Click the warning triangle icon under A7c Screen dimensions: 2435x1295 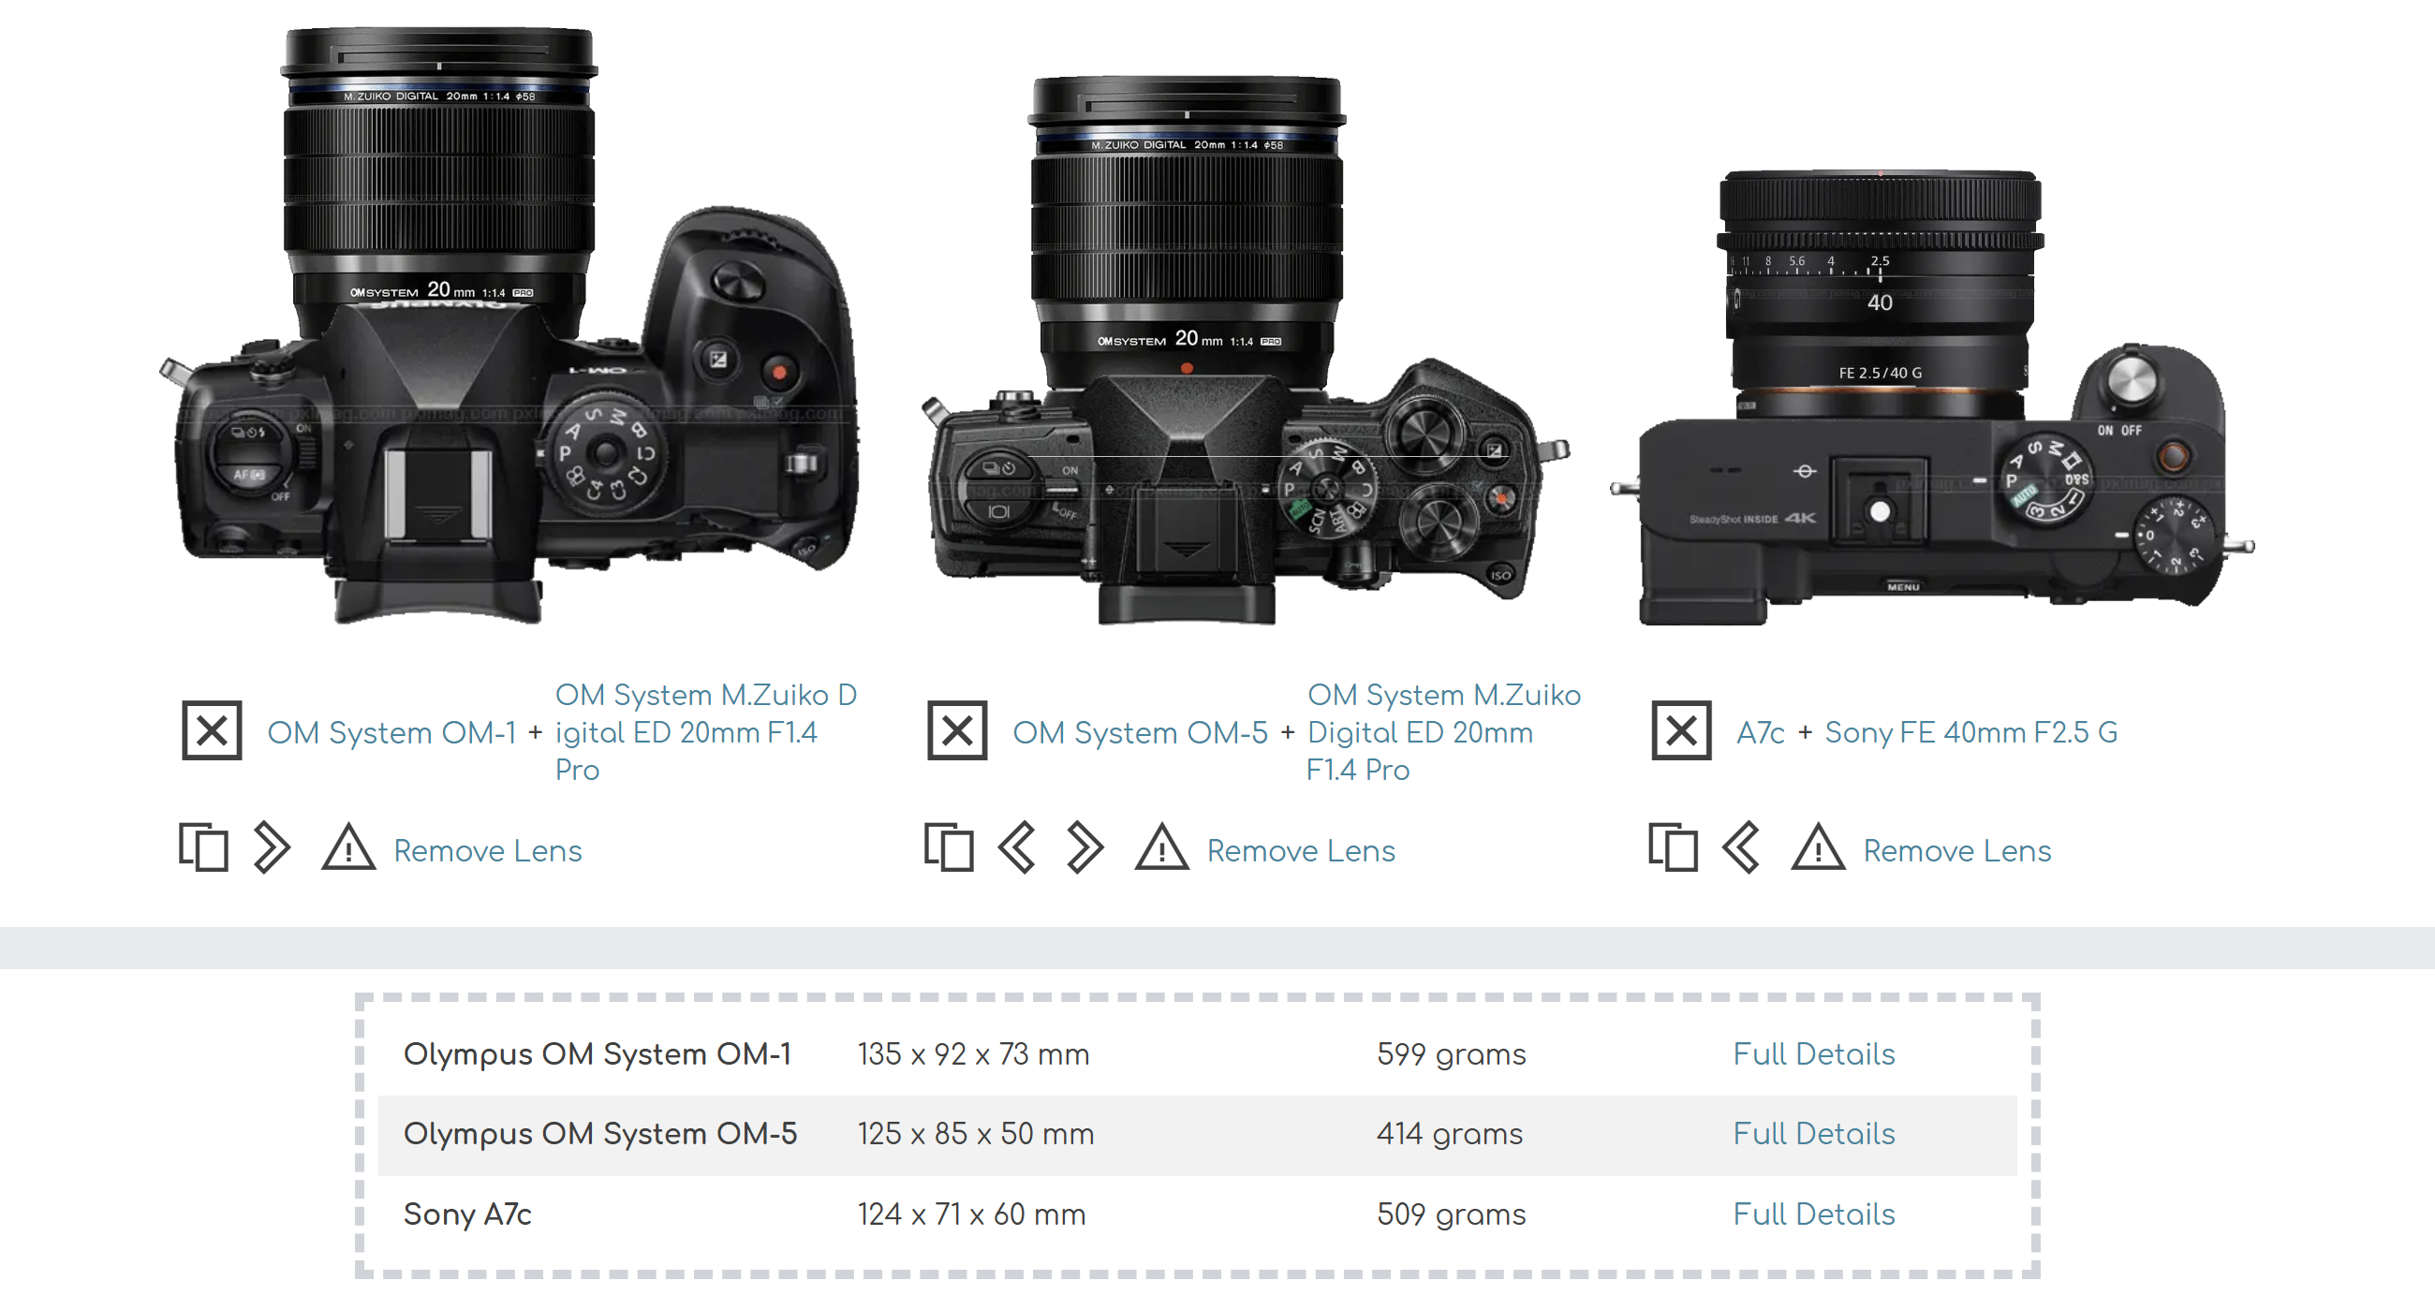(x=1818, y=847)
